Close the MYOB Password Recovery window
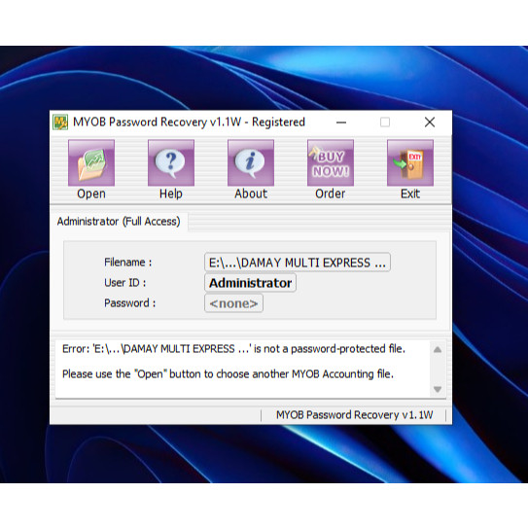Screen dimensions: 528x528 pyautogui.click(x=430, y=123)
